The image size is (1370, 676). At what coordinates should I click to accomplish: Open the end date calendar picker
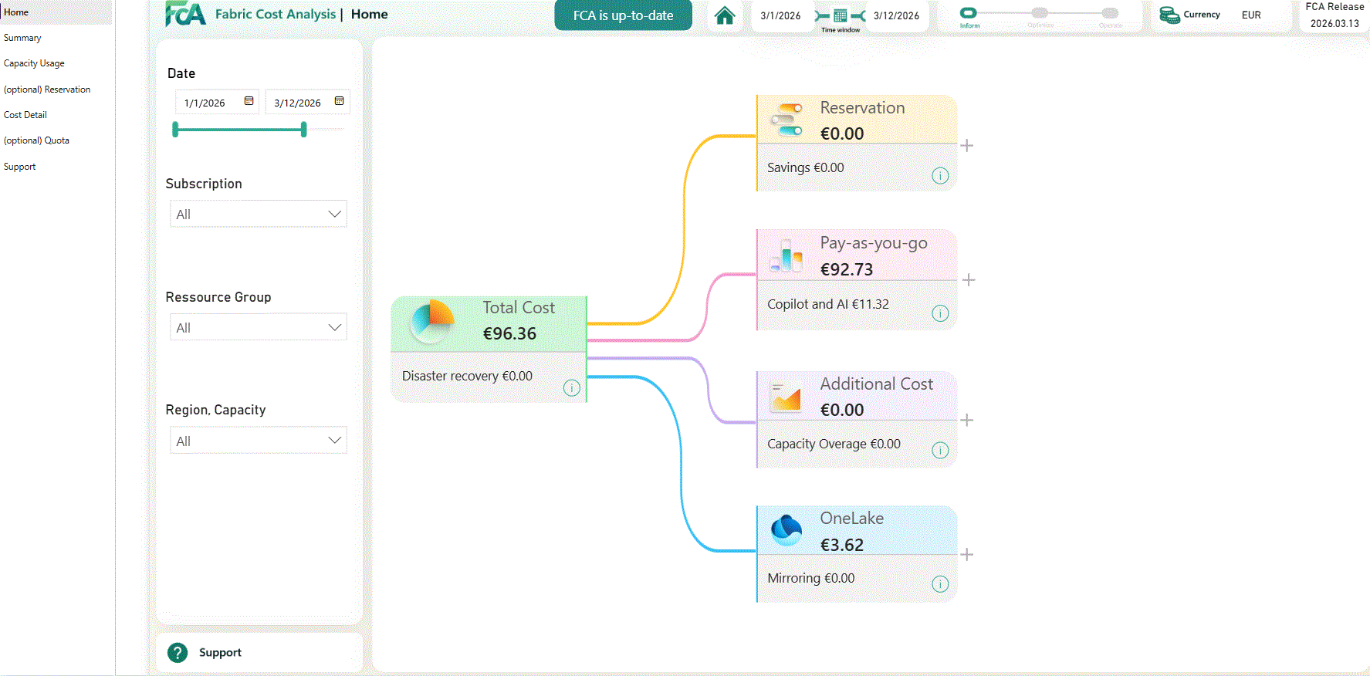[x=339, y=101]
